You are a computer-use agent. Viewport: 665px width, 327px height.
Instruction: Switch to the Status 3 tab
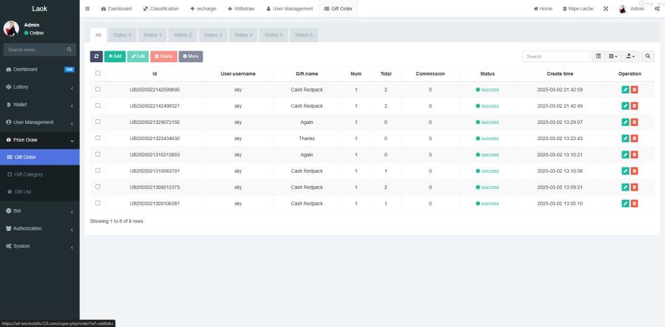coord(212,35)
